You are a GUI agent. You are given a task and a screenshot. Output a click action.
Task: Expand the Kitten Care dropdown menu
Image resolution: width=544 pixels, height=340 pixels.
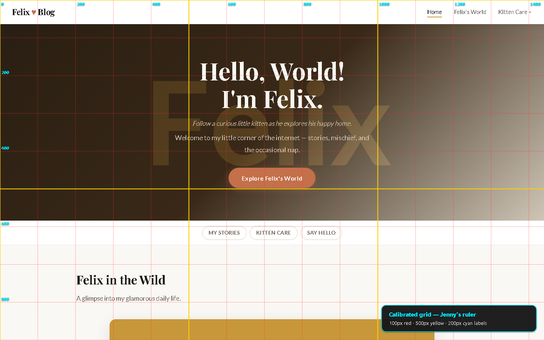(x=515, y=12)
